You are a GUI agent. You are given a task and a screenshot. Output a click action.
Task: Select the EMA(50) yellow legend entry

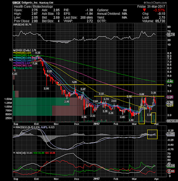22,53
